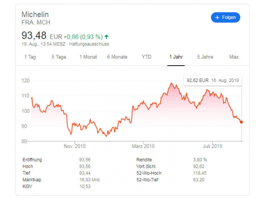Screen dimensions: 264x198
Task: Click the März 2019 axis marker
Action: (x=143, y=146)
